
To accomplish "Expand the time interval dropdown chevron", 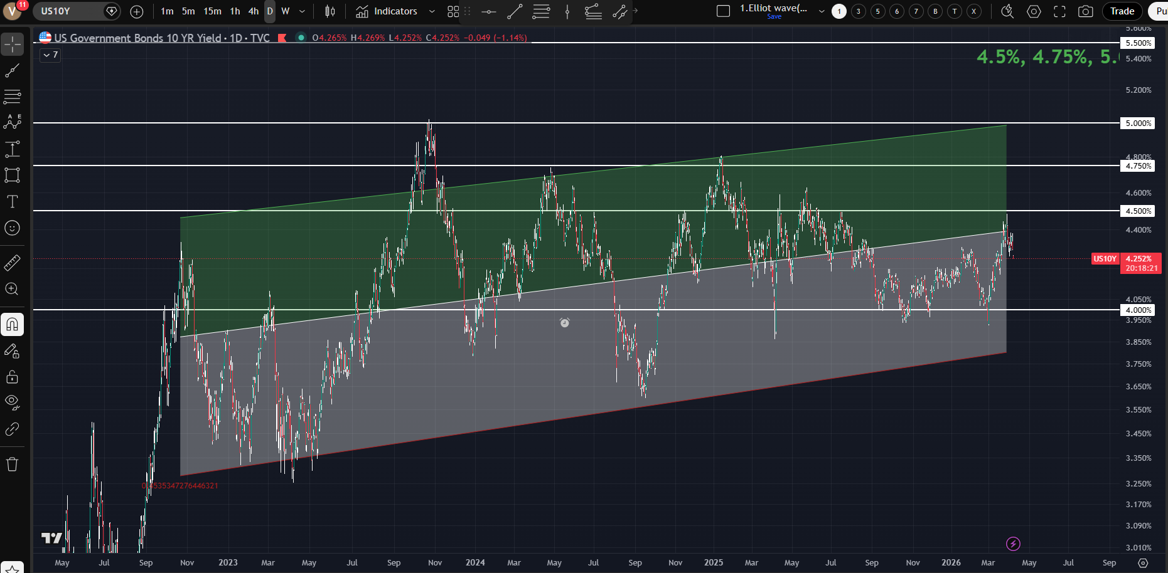I will pyautogui.click(x=302, y=11).
